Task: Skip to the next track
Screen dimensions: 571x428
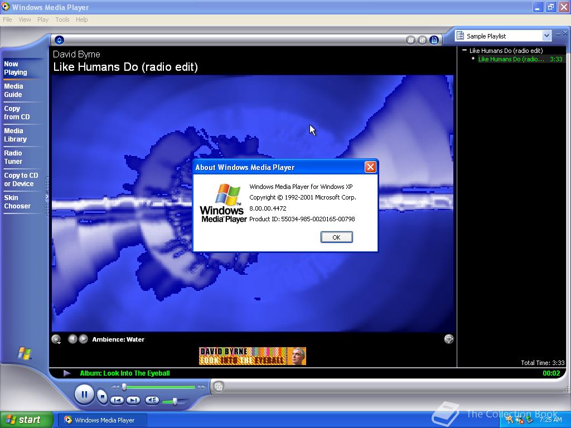Action: [133, 400]
